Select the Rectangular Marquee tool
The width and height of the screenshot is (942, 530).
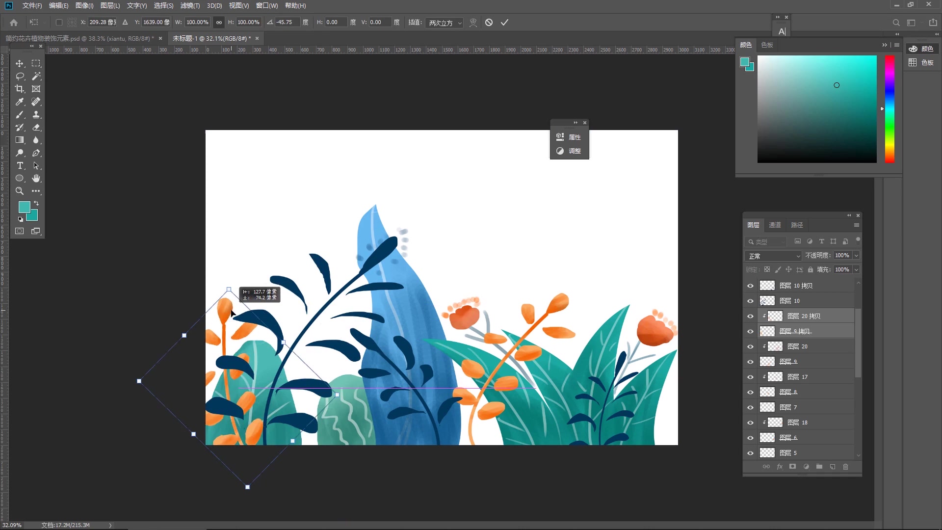[36, 63]
